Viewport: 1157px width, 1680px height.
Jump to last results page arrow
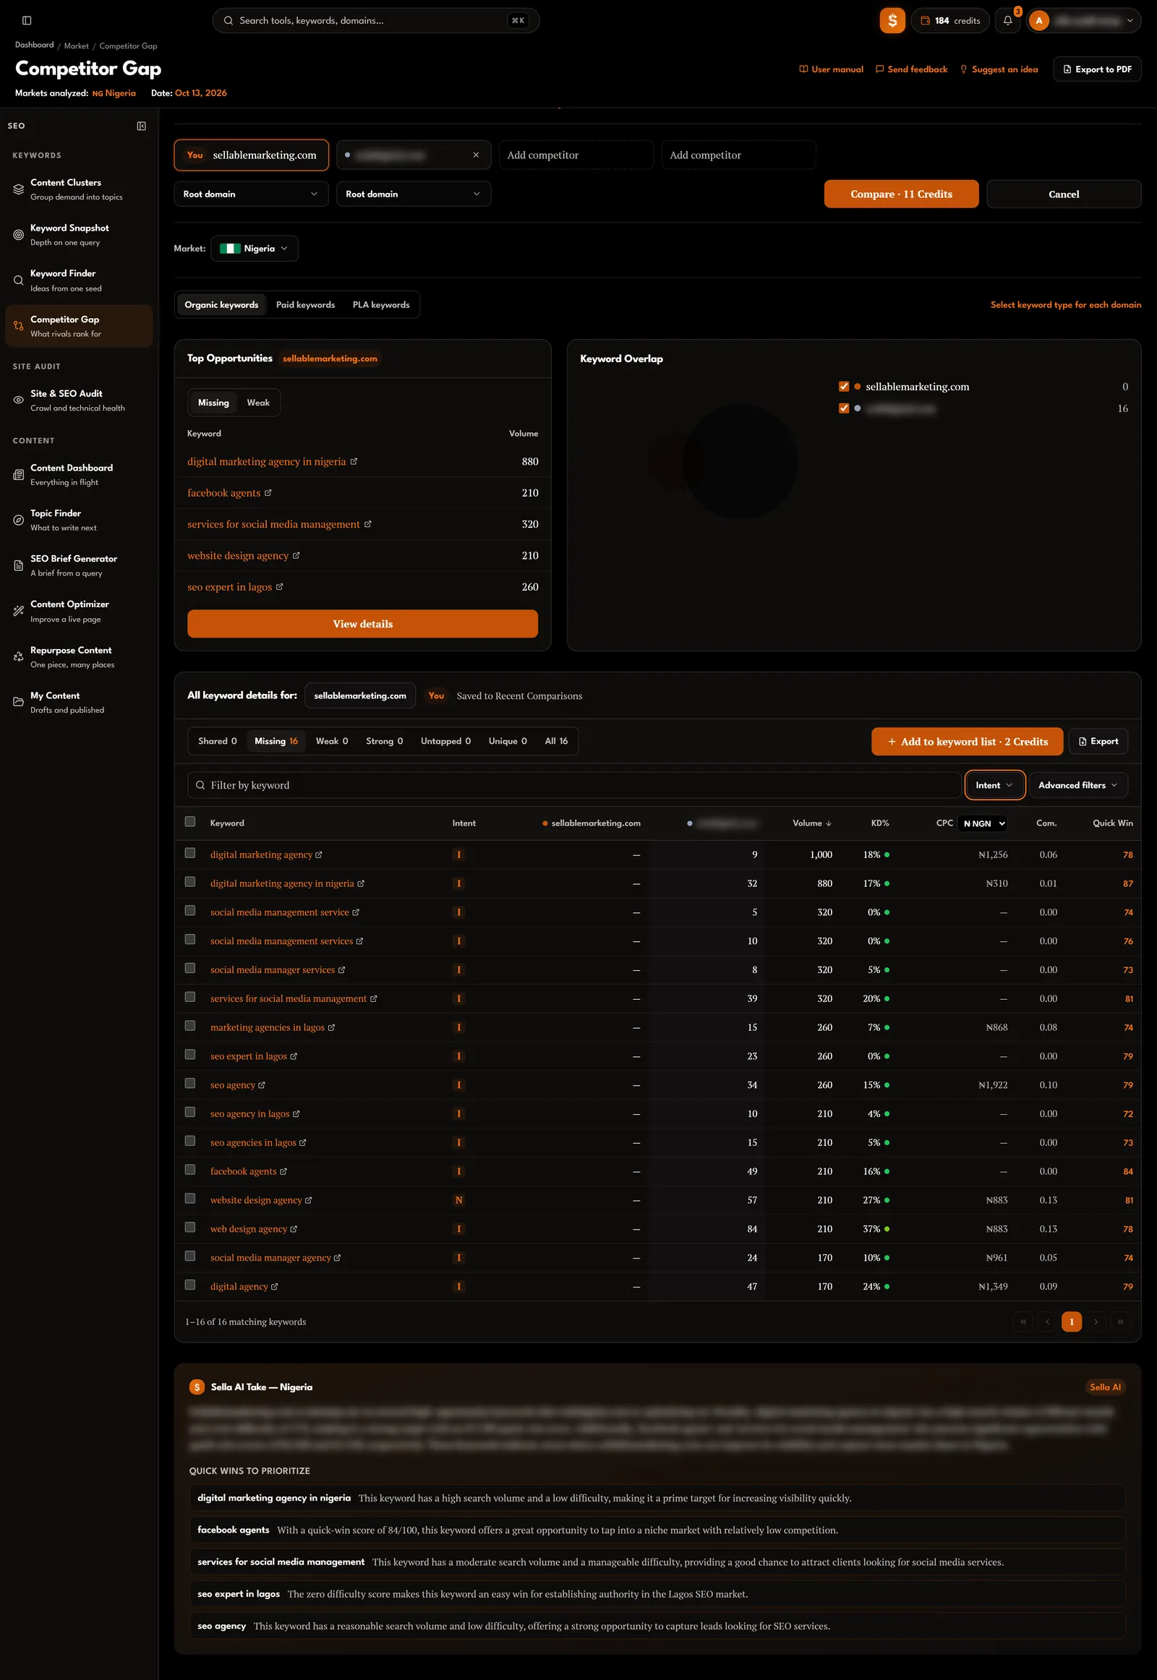tap(1120, 1321)
